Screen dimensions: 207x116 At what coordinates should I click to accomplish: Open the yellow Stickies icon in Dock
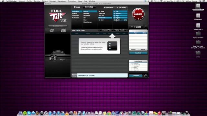(x=105, y=113)
